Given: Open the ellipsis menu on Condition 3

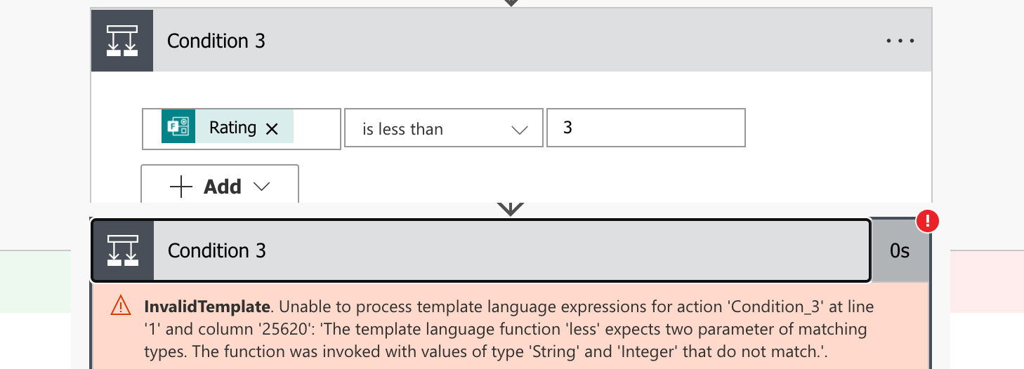Looking at the screenshot, I should click(x=900, y=41).
